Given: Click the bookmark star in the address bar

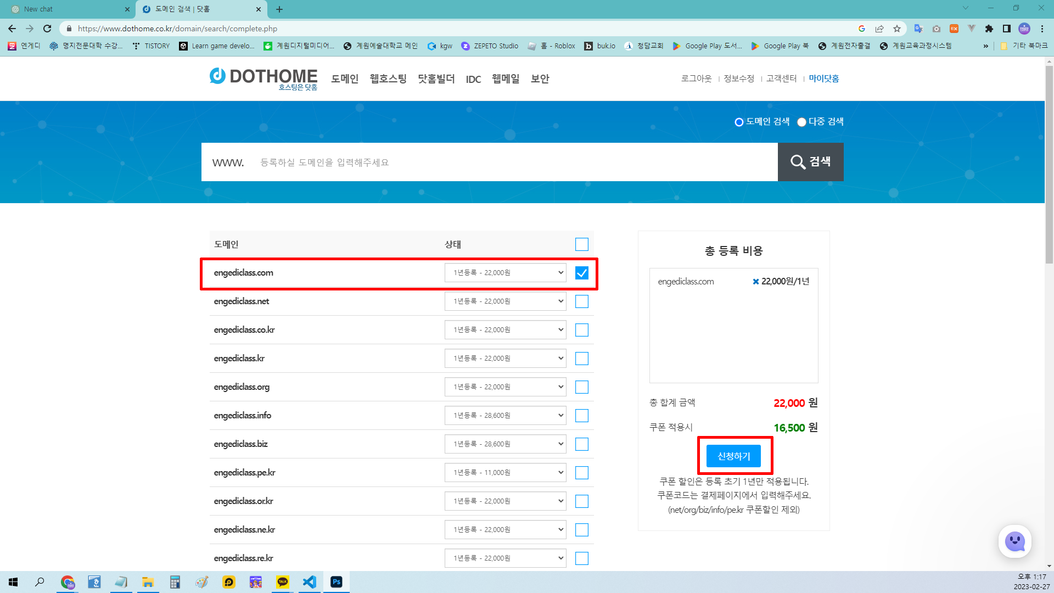Looking at the screenshot, I should point(896,29).
